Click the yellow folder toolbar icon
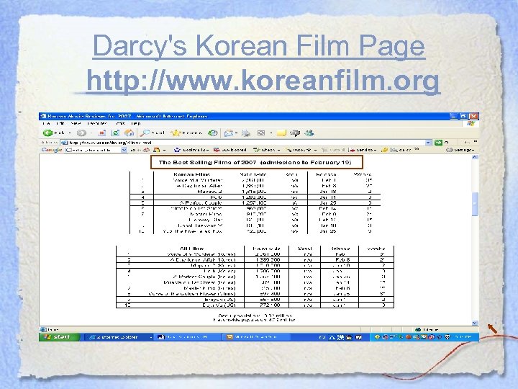The image size is (518, 389). tap(281, 133)
